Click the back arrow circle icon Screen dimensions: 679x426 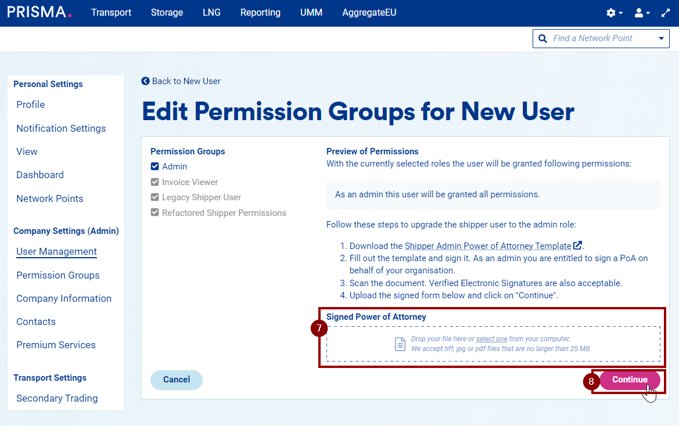[145, 81]
